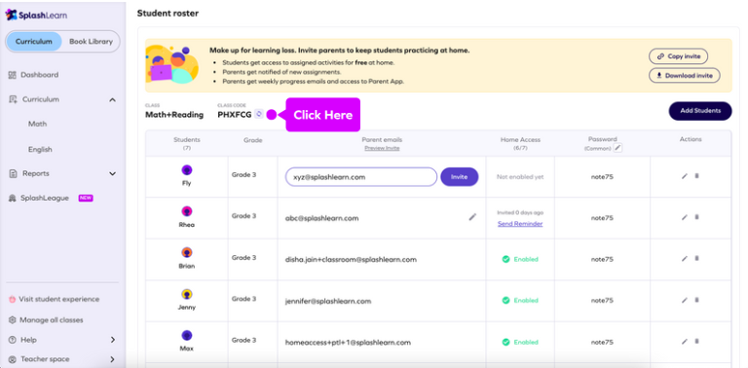Click Send Reminder link for Rhea
Viewport: 748px width, 368px height.
pos(520,224)
